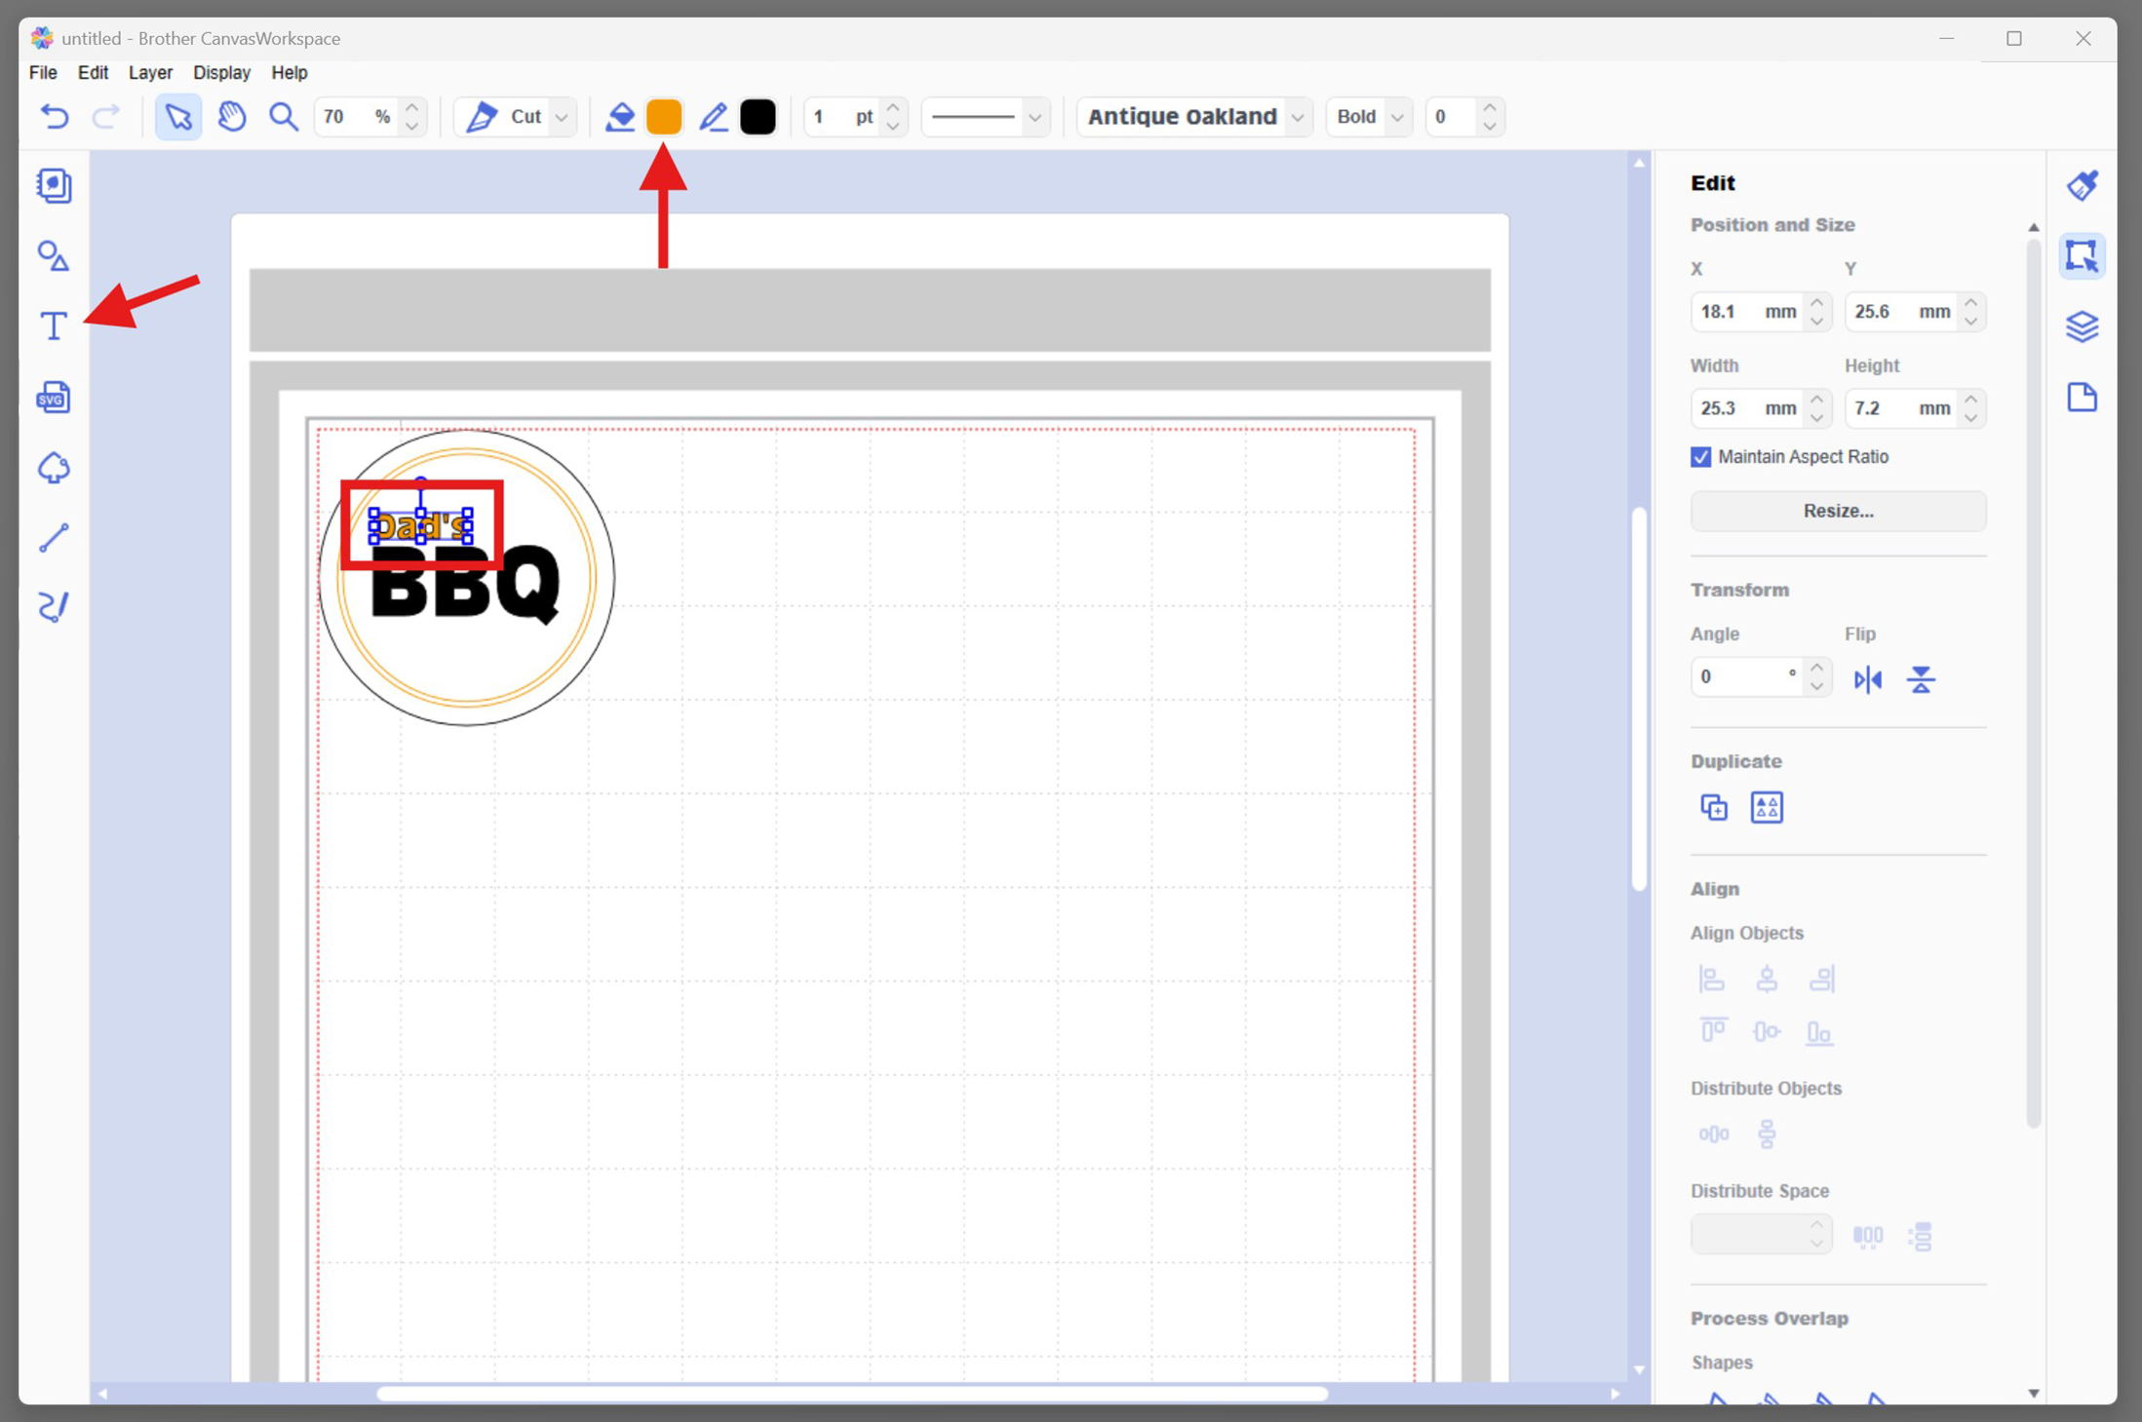Open the Artboard page panel icon
2142x1422 pixels.
[2082, 397]
